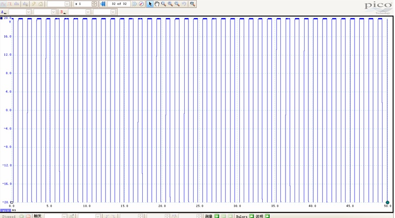Open channel B options button
This screenshot has width=395, height=218.
point(63,12)
